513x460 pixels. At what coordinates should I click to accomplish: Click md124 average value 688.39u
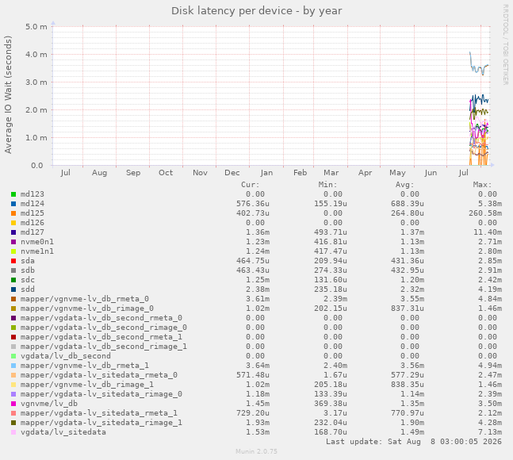coord(408,204)
